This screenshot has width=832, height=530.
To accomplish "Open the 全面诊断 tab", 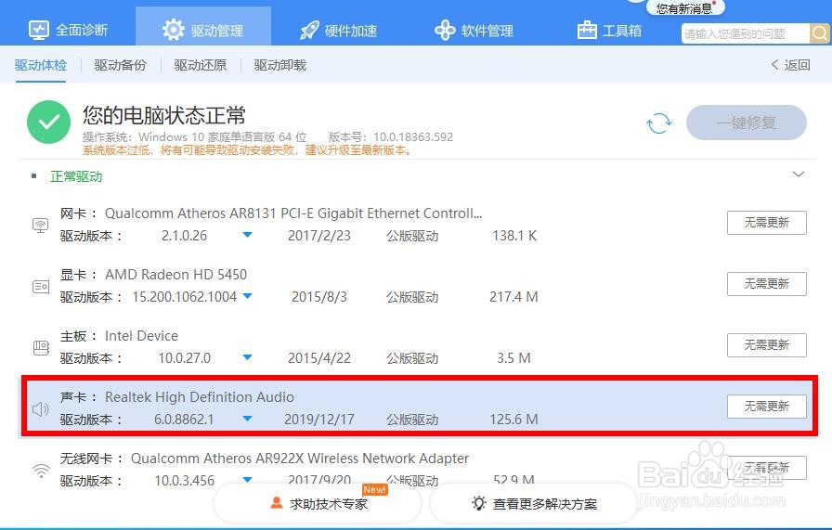I will click(x=68, y=31).
